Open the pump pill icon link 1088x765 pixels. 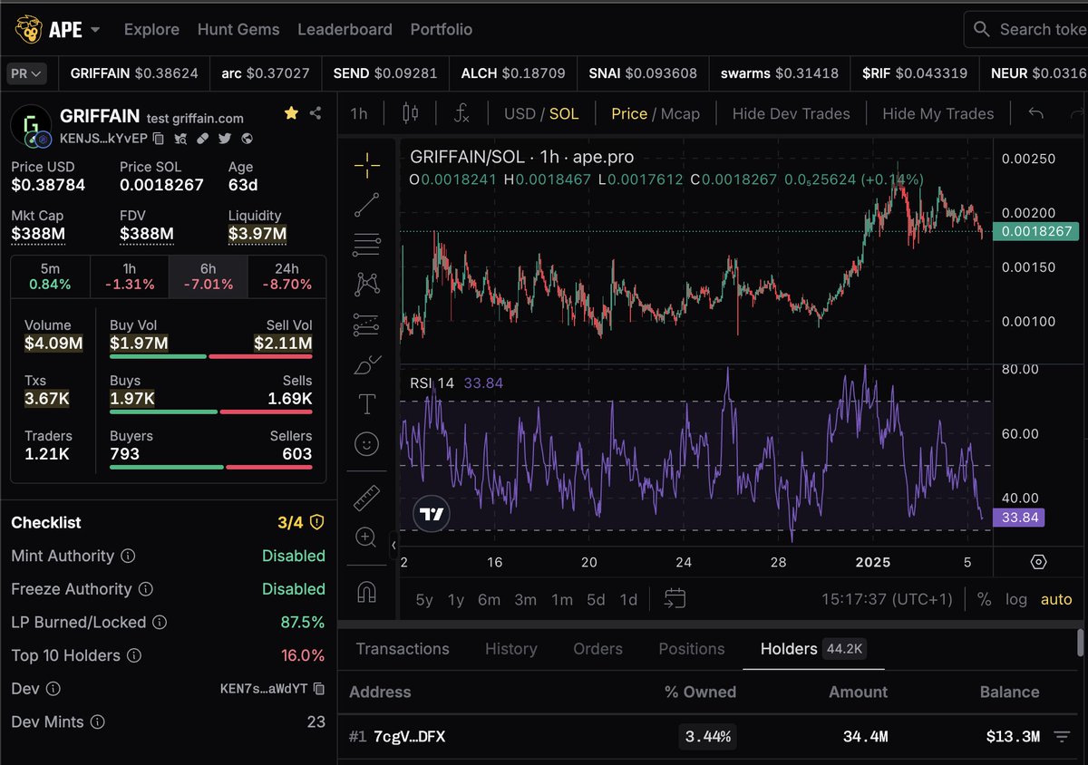(202, 139)
